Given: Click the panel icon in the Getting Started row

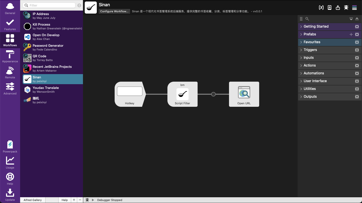Looking at the screenshot, I should click(357, 27).
